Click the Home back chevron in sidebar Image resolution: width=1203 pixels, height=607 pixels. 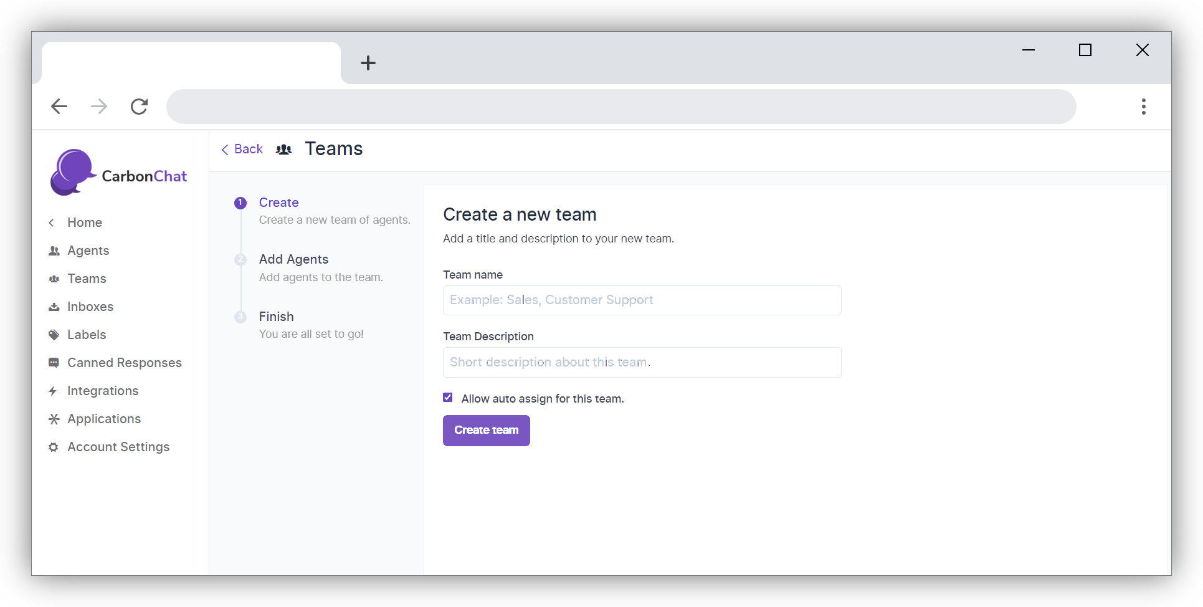click(x=52, y=222)
